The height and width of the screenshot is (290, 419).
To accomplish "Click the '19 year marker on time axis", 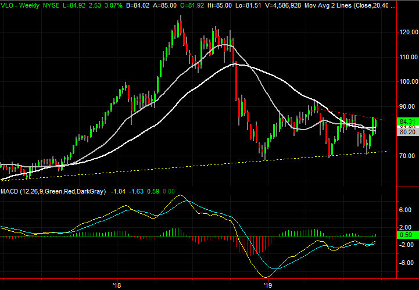I will [x=267, y=285].
